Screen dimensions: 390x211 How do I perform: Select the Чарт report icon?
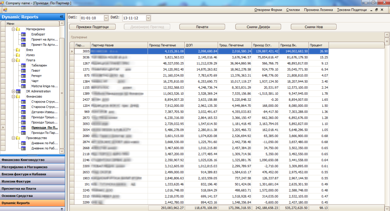(23, 81)
